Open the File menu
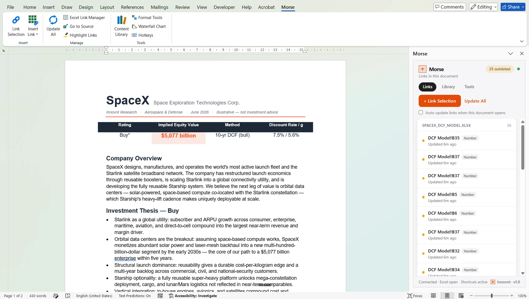 pos(11,7)
